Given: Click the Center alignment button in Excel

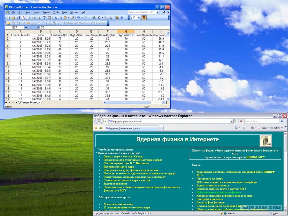Looking at the screenshot, I should [x=144, y=18].
